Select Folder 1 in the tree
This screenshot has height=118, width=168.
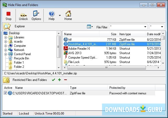[19, 63]
